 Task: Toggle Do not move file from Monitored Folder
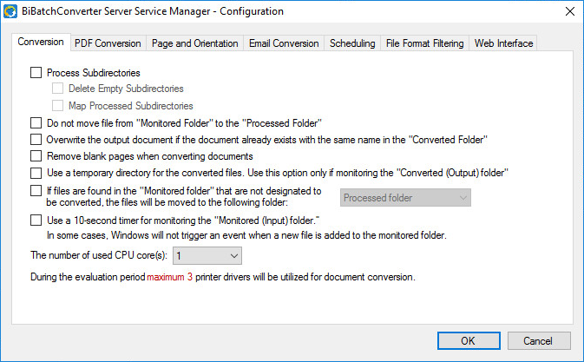[36, 123]
